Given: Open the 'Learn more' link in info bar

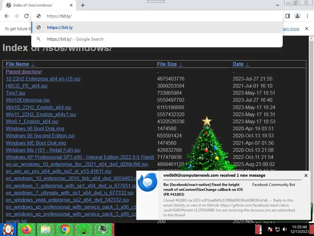Looking at the screenshot, I should [291, 29].
